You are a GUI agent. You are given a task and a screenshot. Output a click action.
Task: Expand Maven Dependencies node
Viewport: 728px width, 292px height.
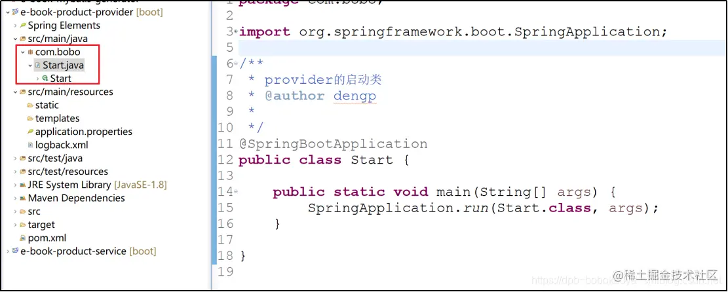pyautogui.click(x=16, y=198)
